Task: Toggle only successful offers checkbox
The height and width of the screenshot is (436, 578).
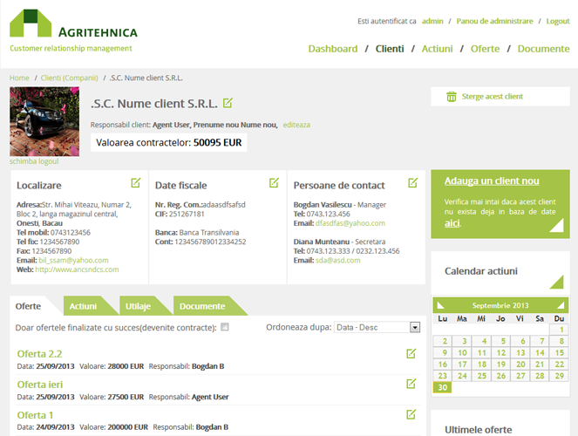Action: click(x=225, y=327)
